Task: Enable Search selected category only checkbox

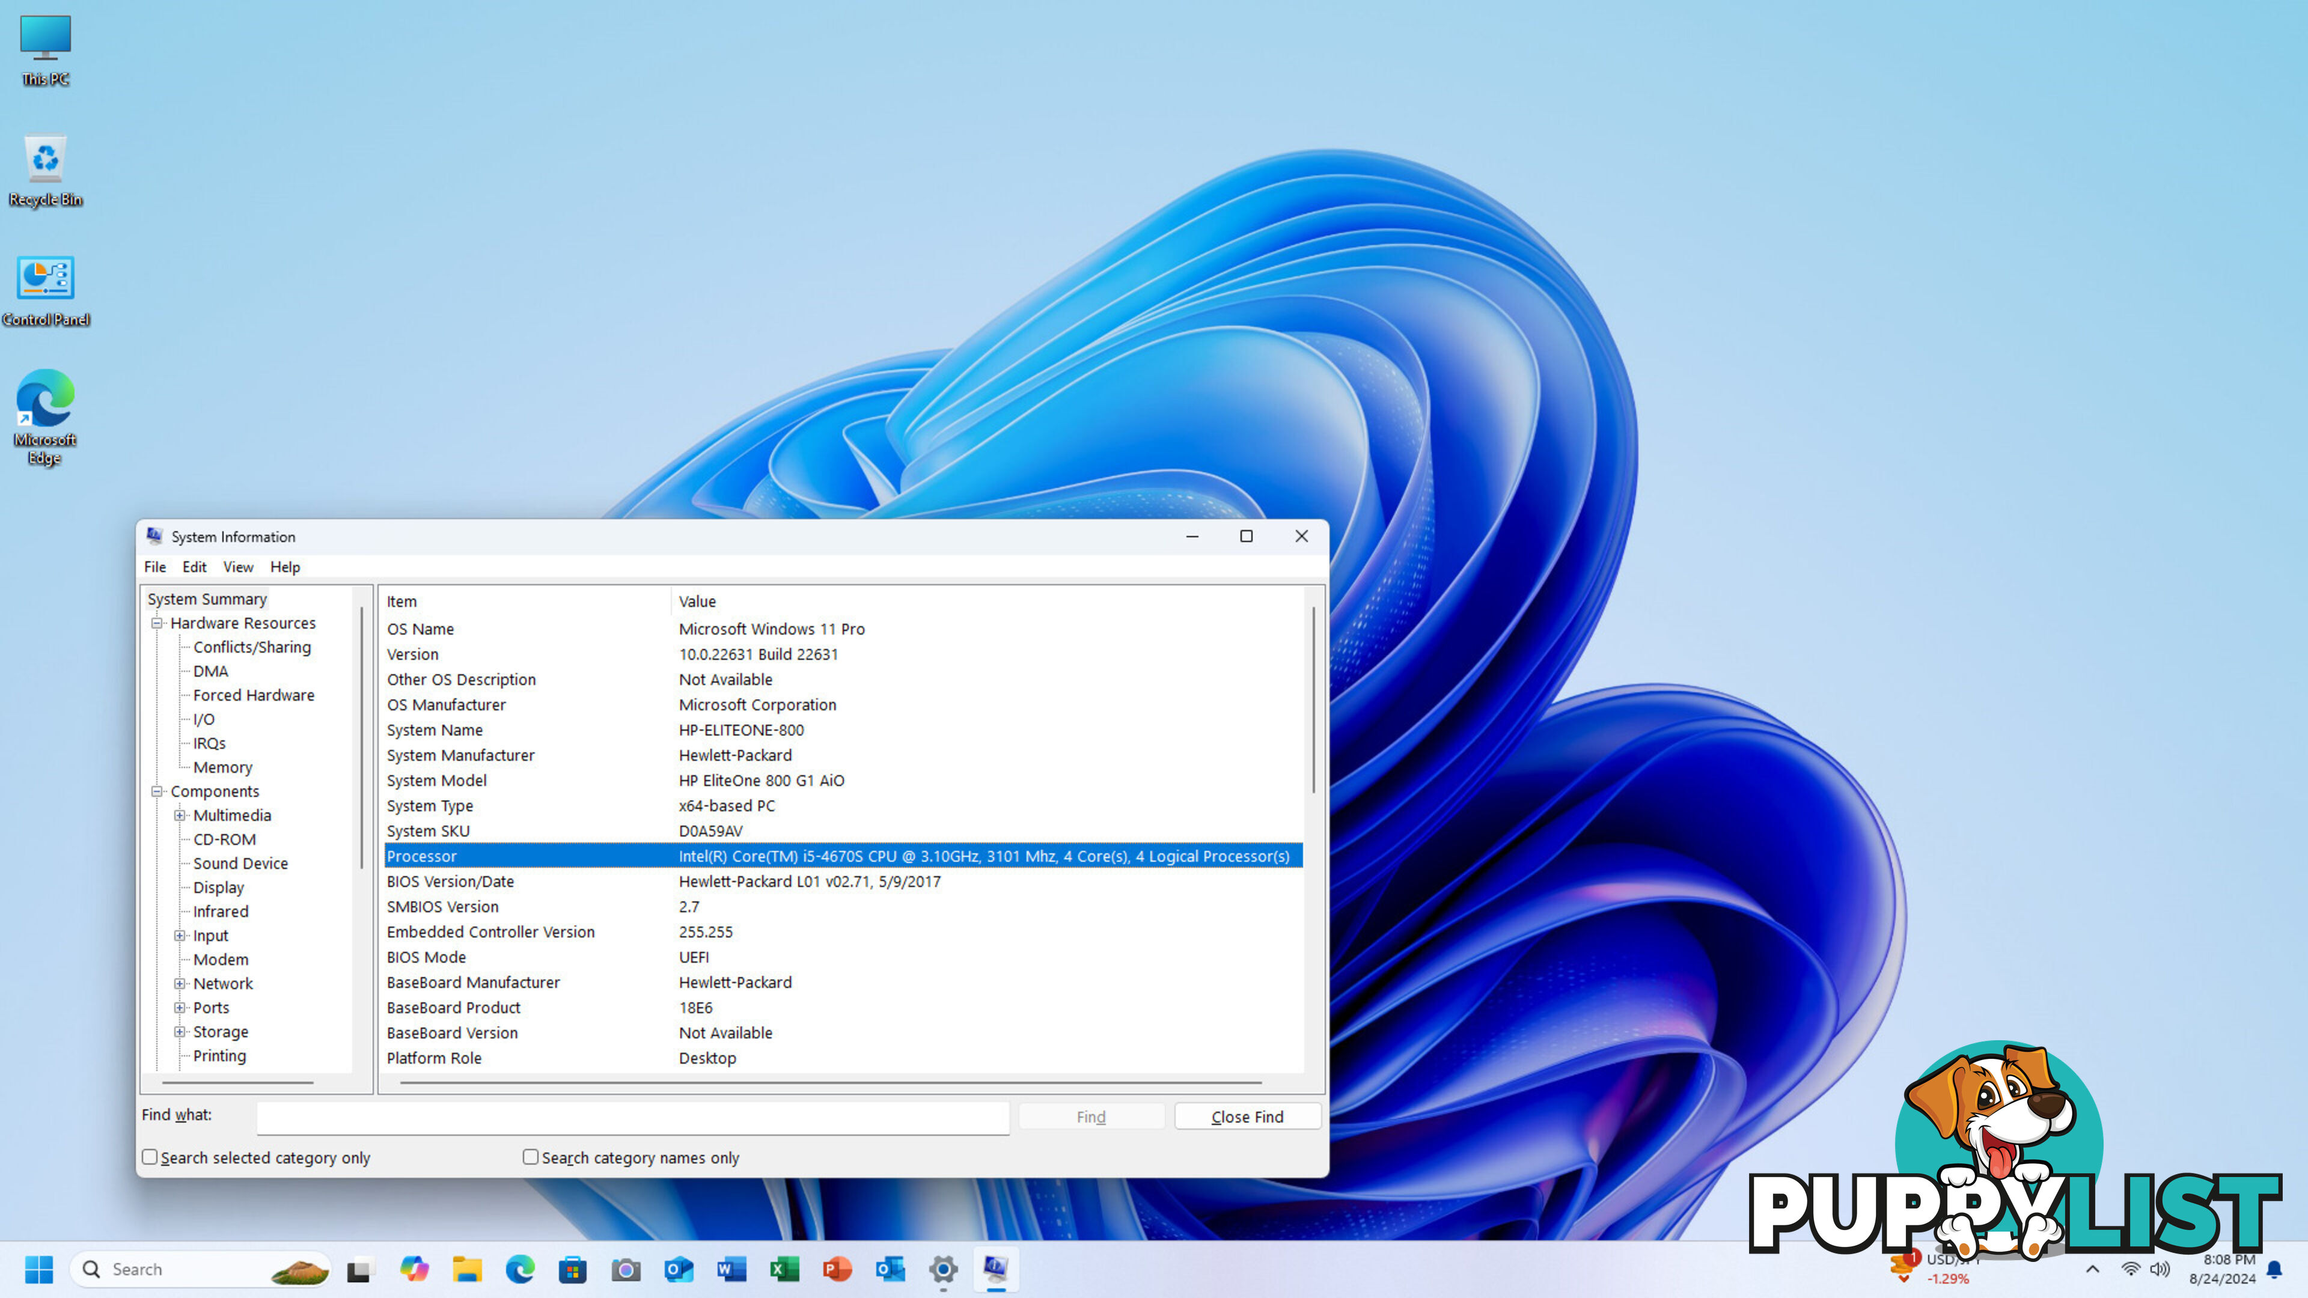Action: (150, 1156)
